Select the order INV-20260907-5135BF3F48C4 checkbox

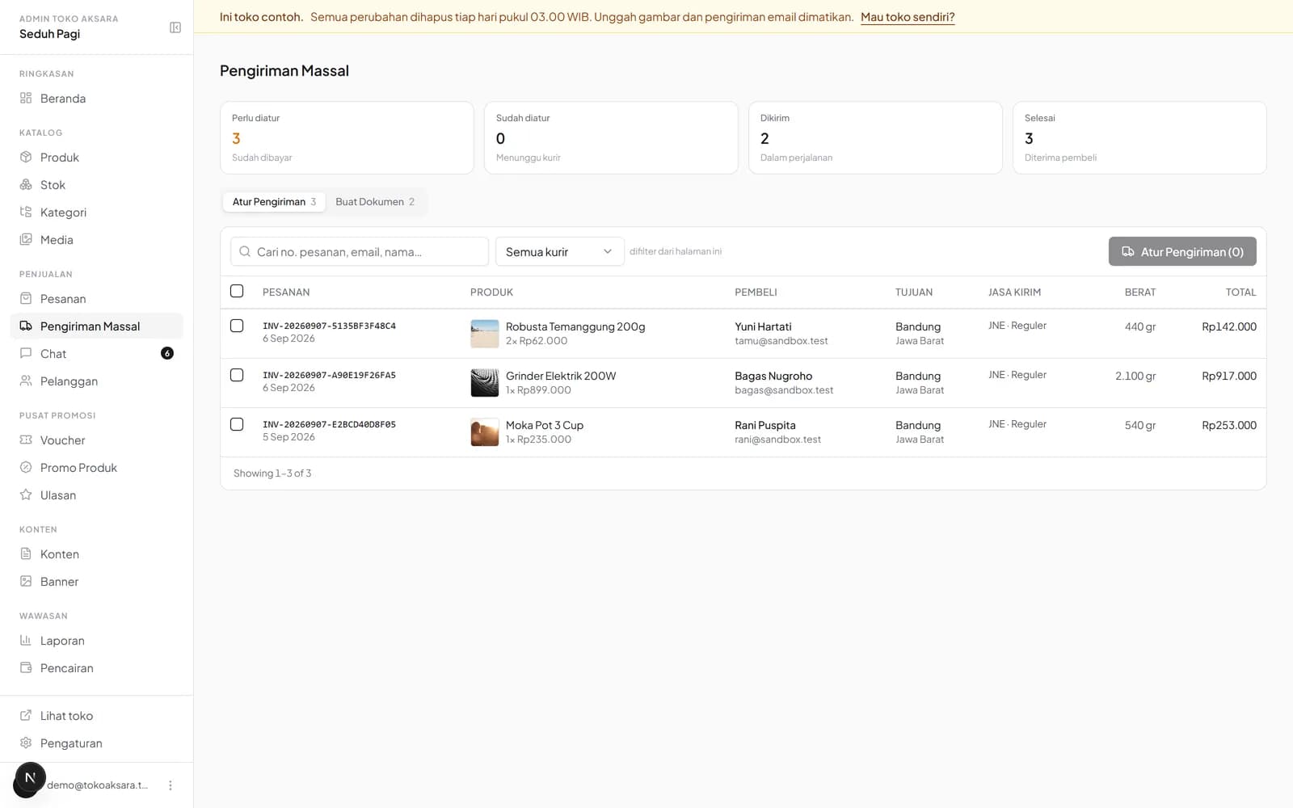click(x=237, y=326)
